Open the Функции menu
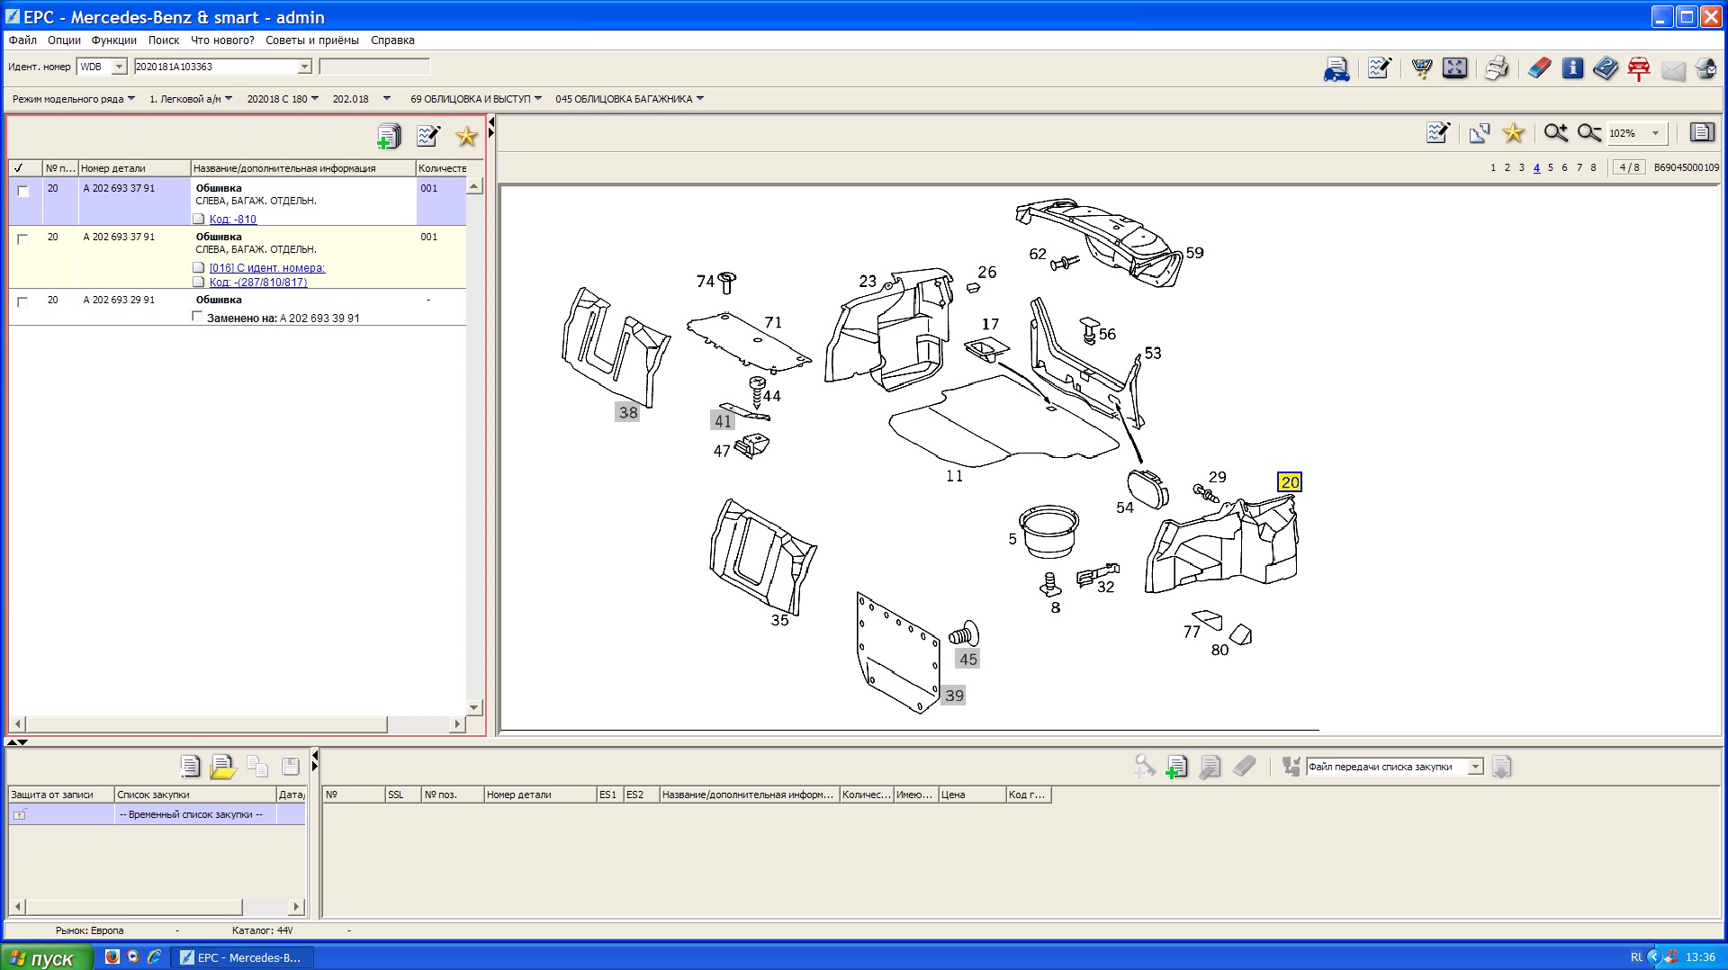The width and height of the screenshot is (1728, 970). pos(114,40)
